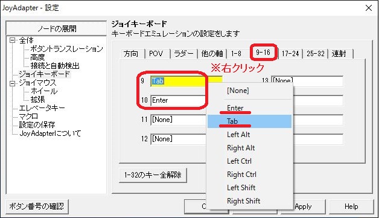Switch to the 25-32 tab

[316, 54]
